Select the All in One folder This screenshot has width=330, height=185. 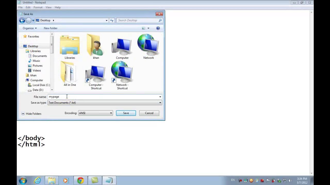(70, 73)
